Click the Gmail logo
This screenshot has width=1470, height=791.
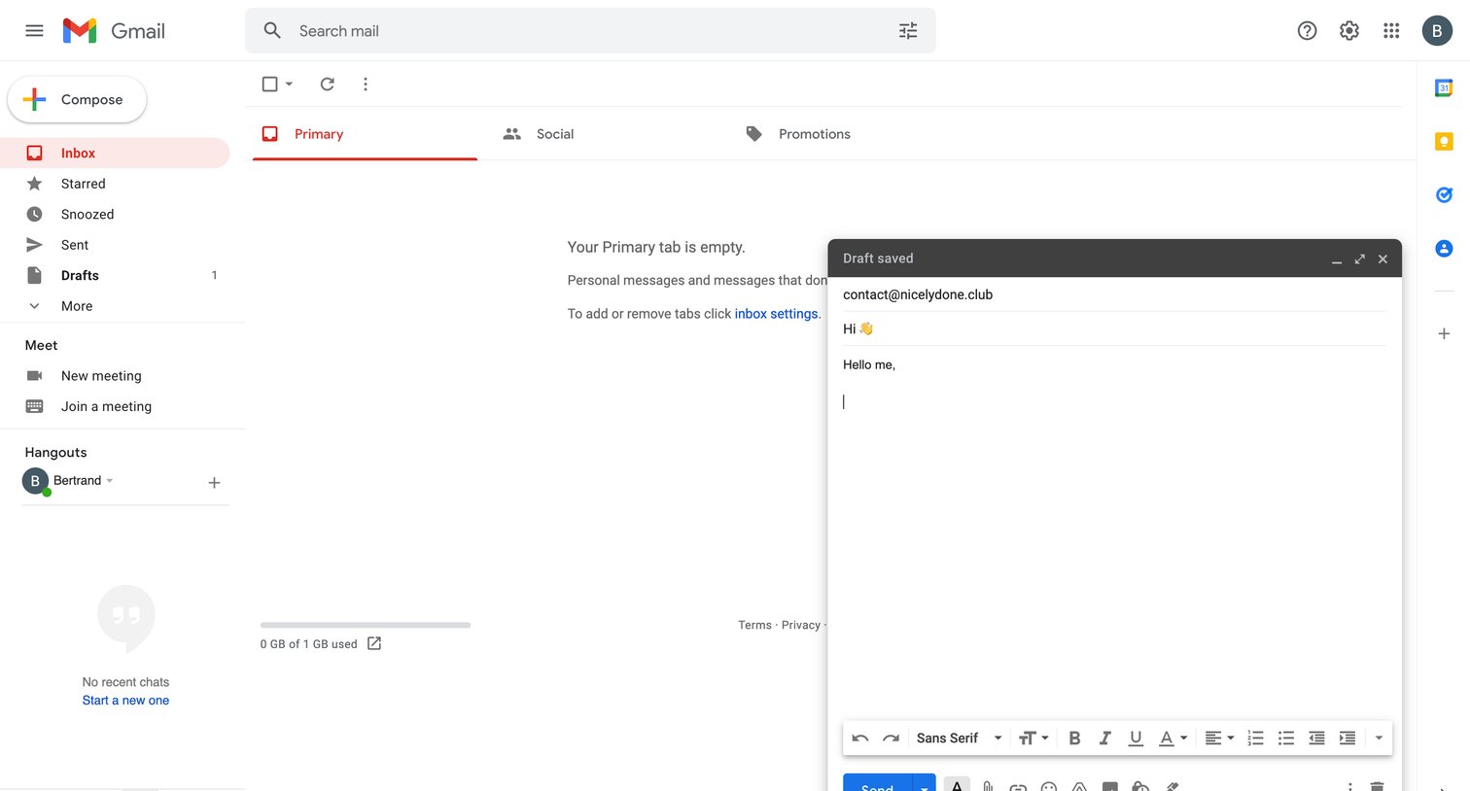[114, 30]
